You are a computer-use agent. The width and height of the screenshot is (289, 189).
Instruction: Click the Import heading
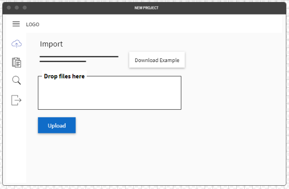51,44
